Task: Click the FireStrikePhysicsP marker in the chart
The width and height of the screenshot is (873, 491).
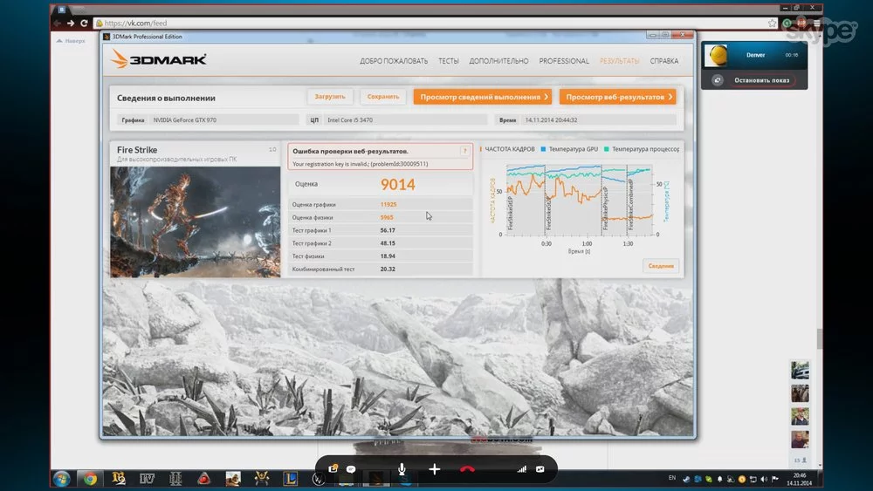Action: tap(605, 208)
